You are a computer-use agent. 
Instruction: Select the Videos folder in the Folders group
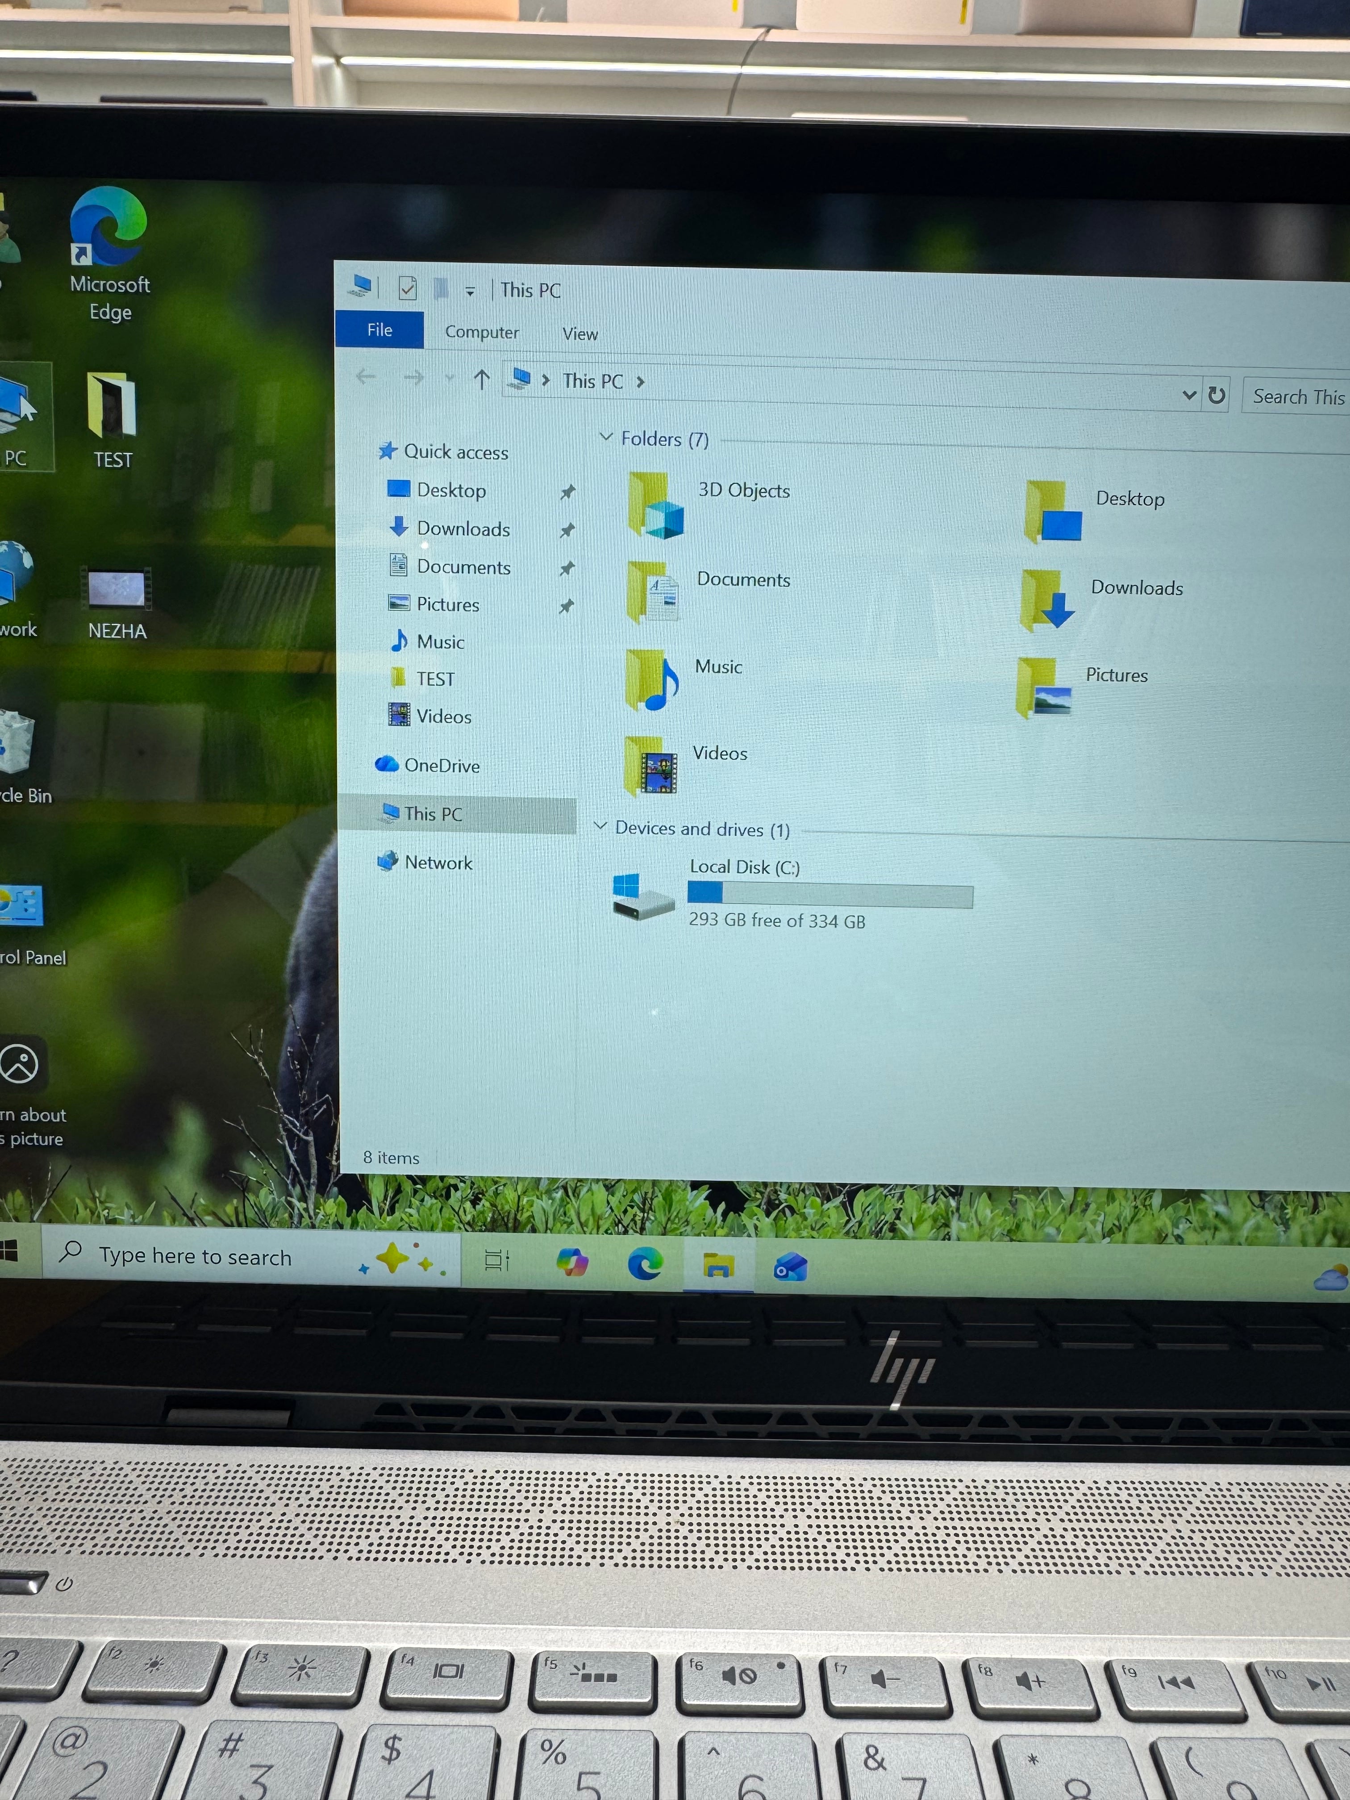685,766
